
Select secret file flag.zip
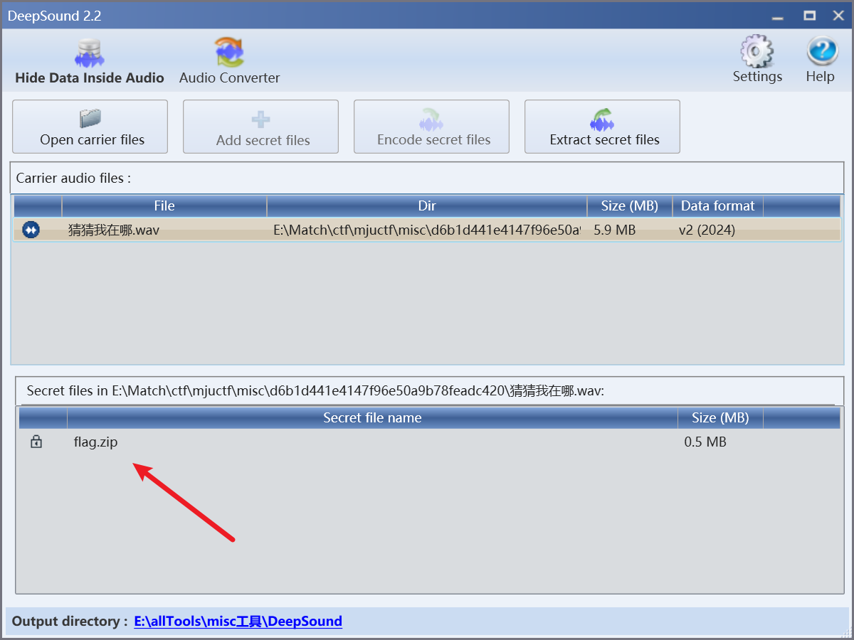95,442
